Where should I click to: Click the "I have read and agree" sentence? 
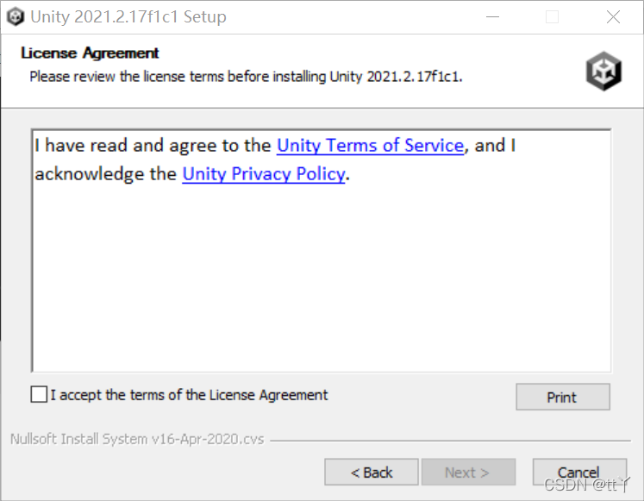pos(275,160)
